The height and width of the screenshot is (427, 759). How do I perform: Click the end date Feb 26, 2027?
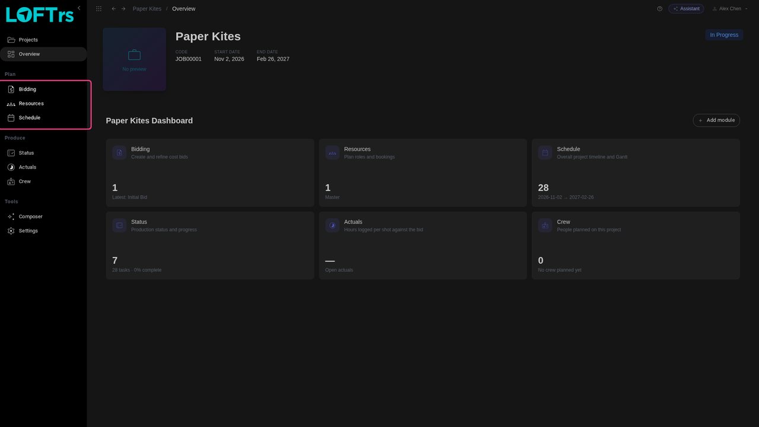click(x=273, y=59)
